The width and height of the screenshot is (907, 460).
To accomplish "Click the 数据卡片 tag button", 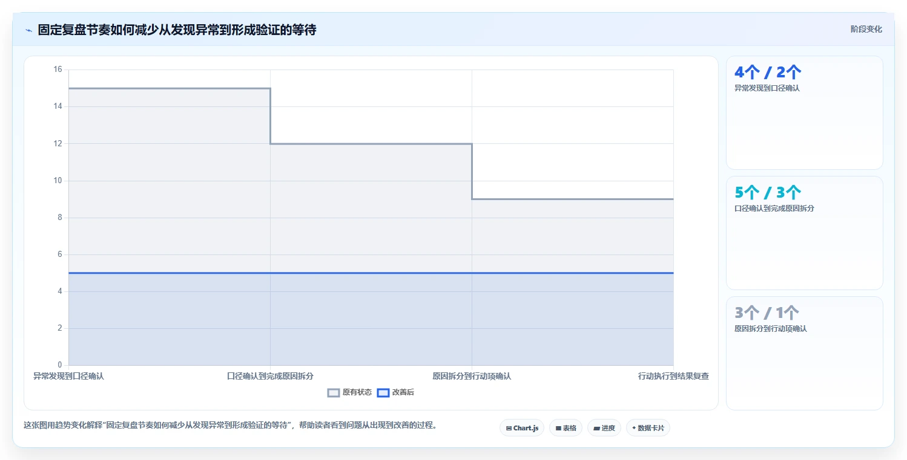I will [648, 428].
